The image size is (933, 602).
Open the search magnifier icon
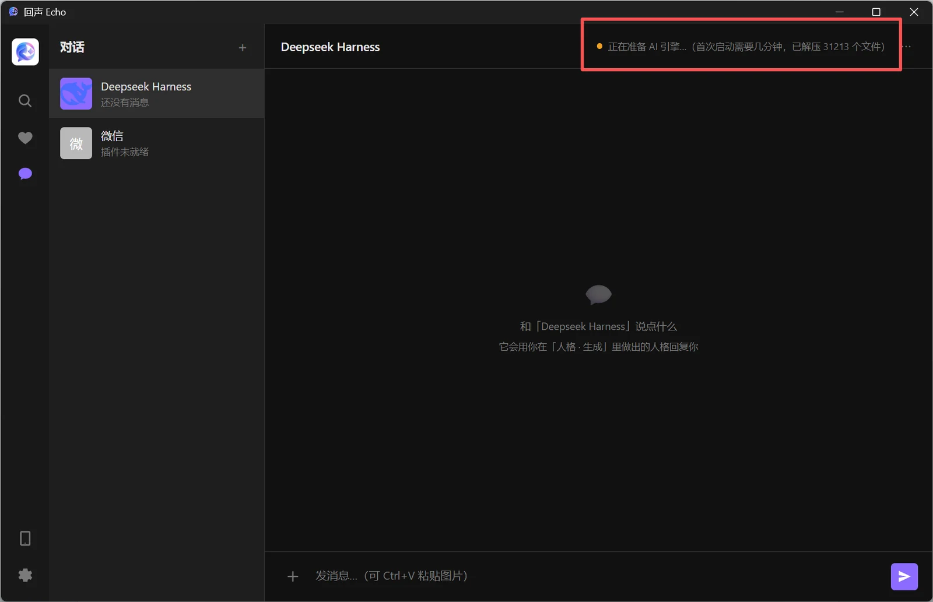point(25,101)
